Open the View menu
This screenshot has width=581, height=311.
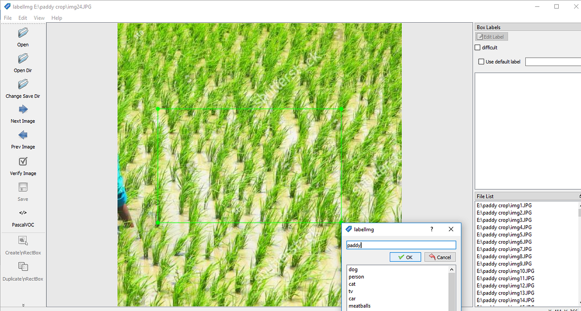(x=39, y=17)
